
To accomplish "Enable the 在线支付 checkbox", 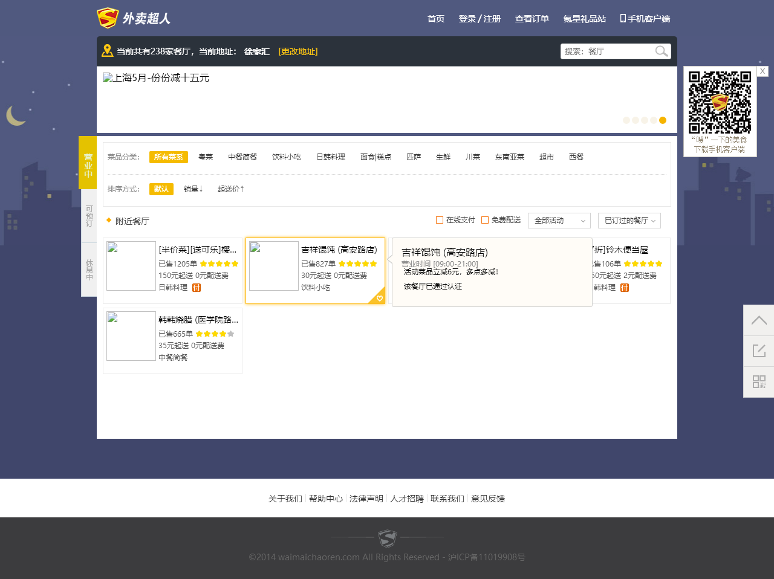I will coord(440,220).
